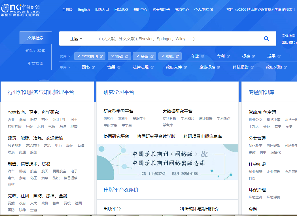Open 帮助中心 in top navigation
This screenshot has height=216, width=297.
[x=140, y=10]
